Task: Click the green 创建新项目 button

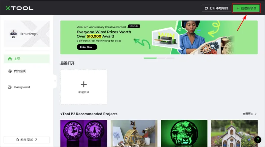Action: 246,8
